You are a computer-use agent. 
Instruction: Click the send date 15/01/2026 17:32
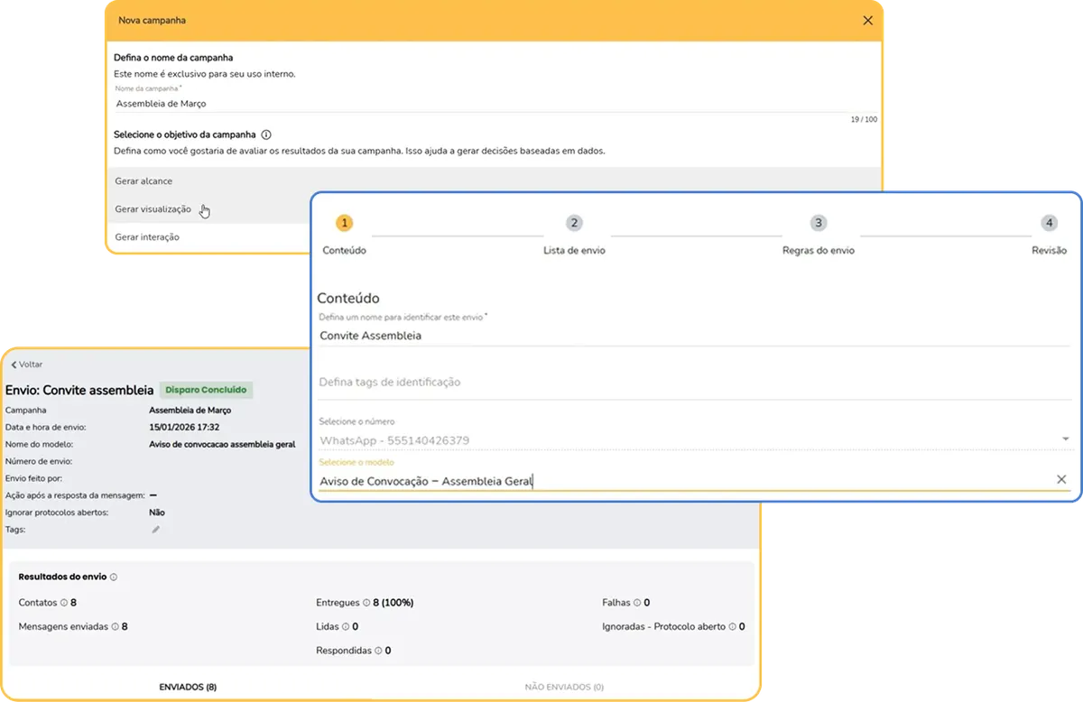(184, 427)
